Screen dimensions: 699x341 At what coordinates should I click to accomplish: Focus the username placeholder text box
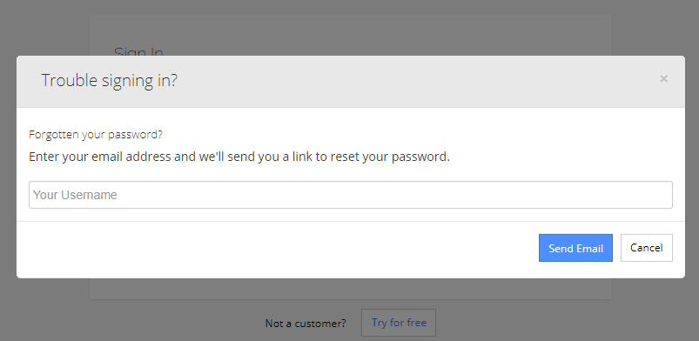(351, 195)
